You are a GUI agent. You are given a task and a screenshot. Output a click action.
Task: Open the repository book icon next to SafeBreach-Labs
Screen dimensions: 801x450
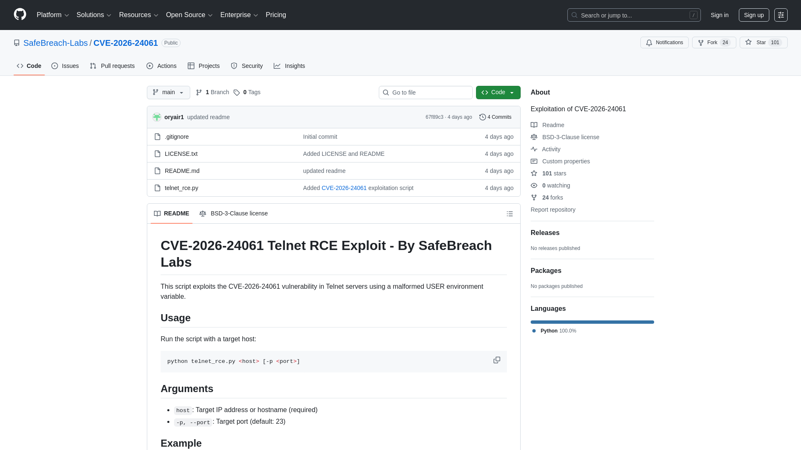click(17, 43)
